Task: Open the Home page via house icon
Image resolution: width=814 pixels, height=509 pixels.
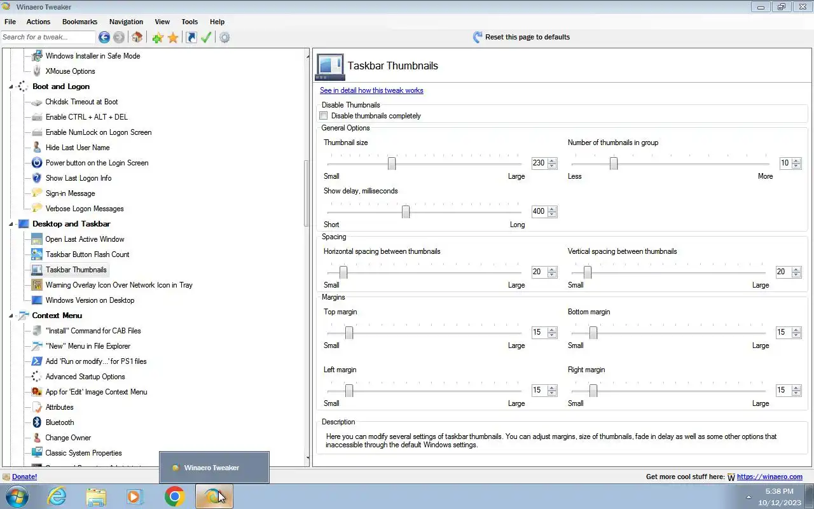Action: 137,38
